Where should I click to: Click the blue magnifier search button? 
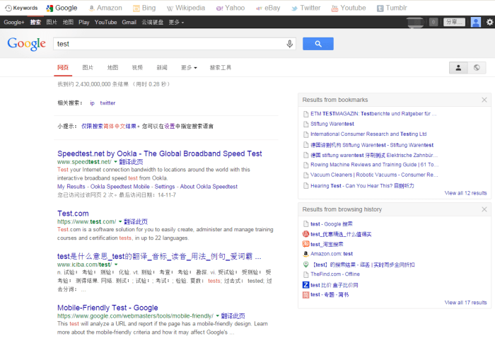point(318,44)
